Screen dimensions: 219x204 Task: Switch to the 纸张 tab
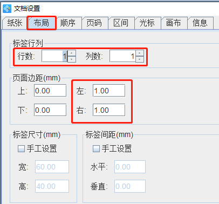[15, 23]
